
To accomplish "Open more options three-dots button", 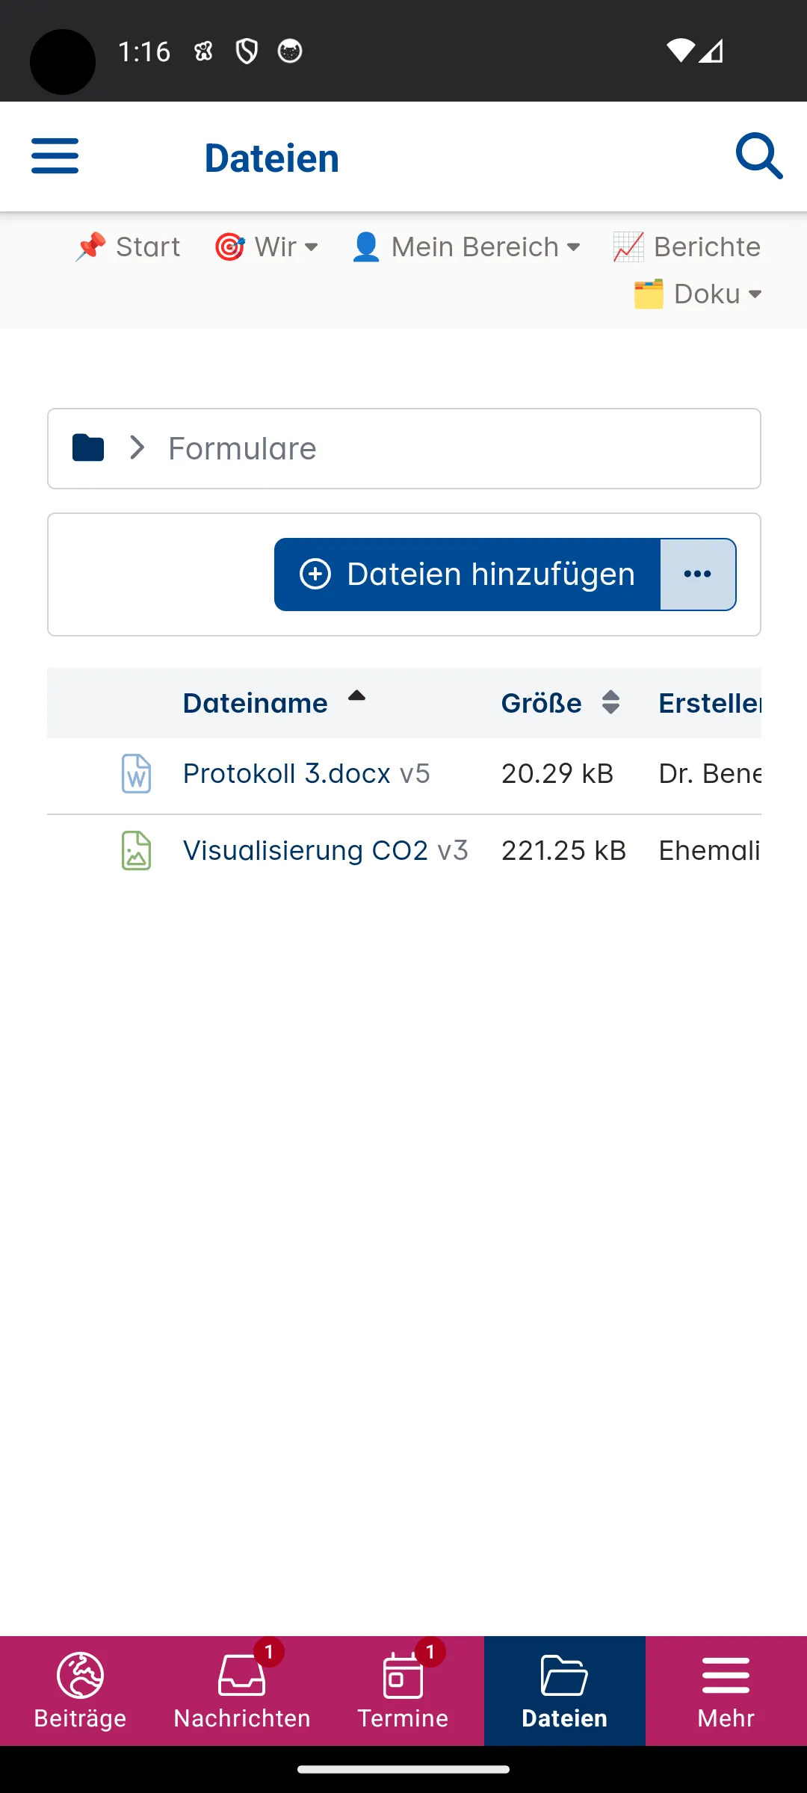I will point(698,575).
